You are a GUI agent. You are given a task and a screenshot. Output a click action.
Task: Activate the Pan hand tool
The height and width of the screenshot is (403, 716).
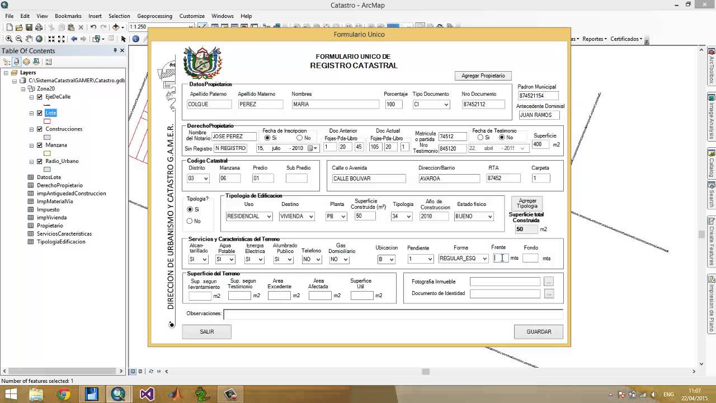coord(29,39)
